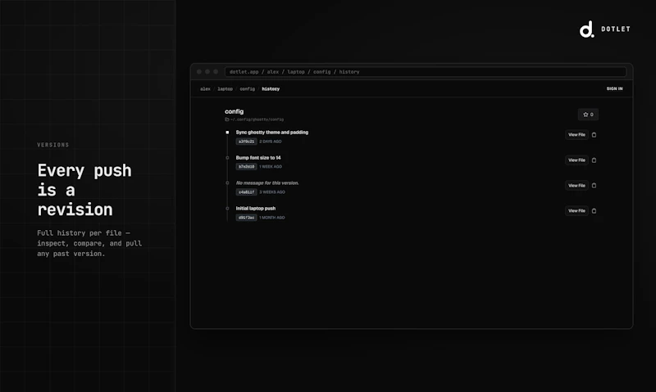Click commit hash a3f9c21
Screen dimensions: 656x392
pyautogui.click(x=247, y=142)
